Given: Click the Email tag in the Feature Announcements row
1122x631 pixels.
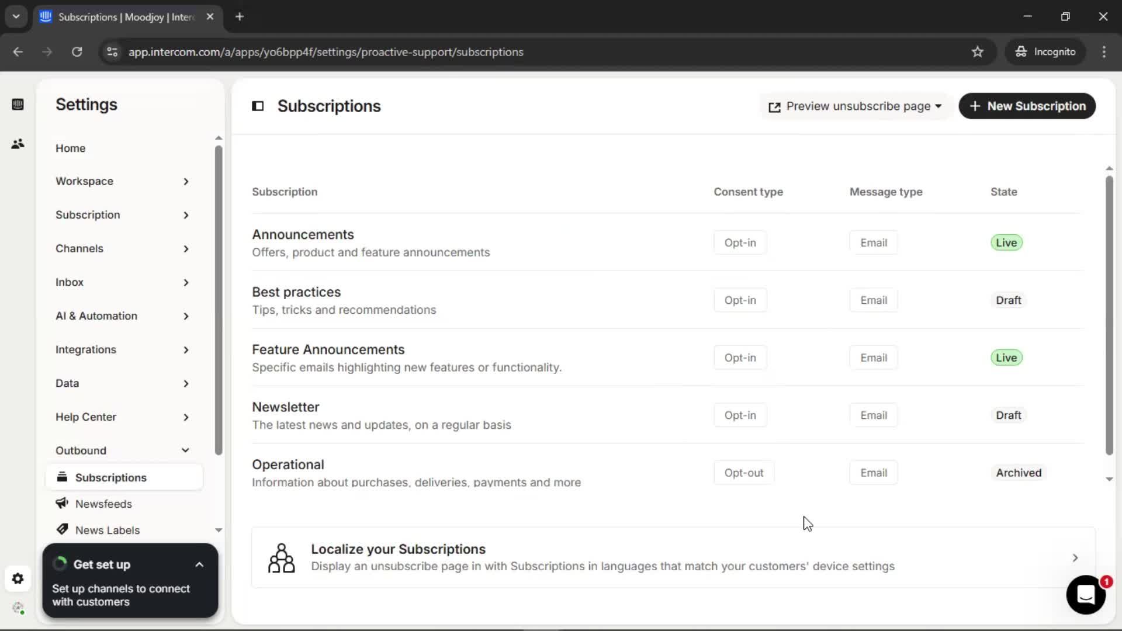Looking at the screenshot, I should click(873, 358).
